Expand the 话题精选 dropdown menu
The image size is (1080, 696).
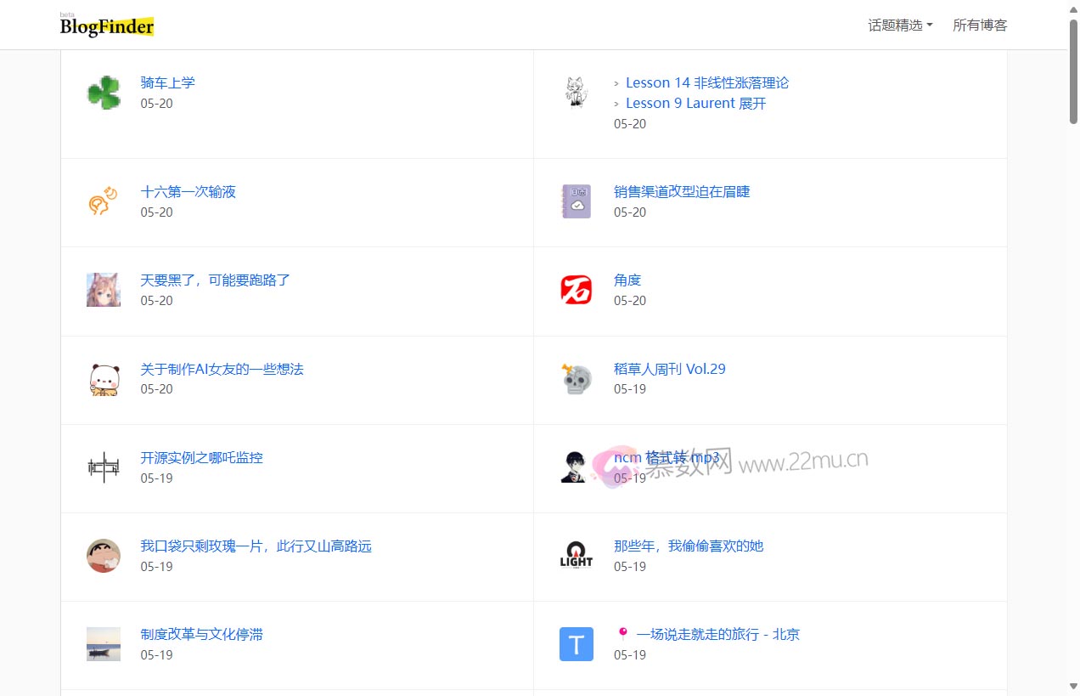tap(900, 25)
